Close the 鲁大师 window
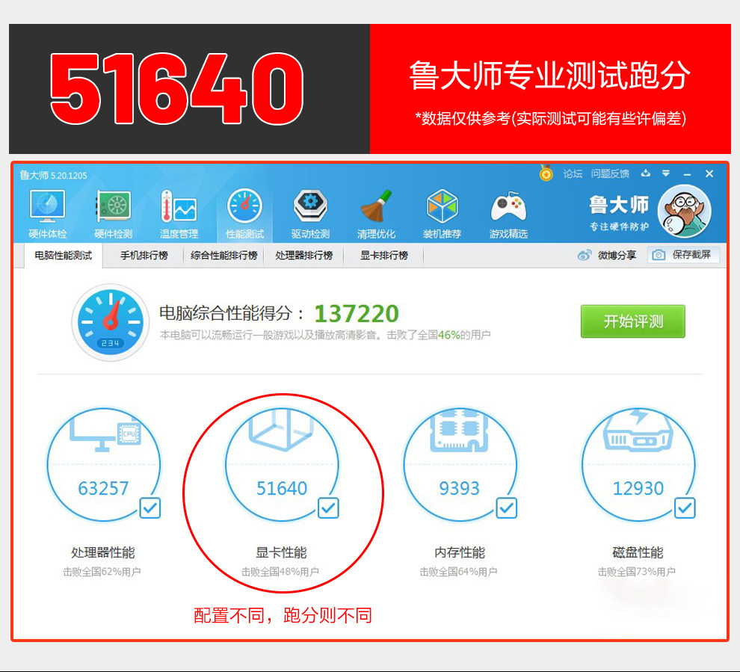 [709, 173]
